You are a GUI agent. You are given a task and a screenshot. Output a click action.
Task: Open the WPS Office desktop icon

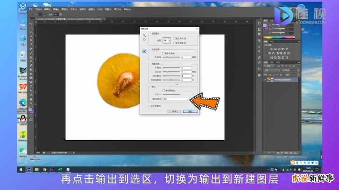(23, 87)
